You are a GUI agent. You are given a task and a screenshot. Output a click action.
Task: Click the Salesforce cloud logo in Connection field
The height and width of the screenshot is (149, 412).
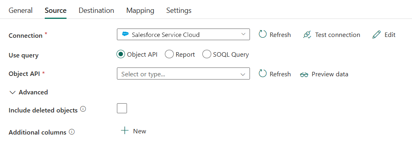tap(125, 34)
